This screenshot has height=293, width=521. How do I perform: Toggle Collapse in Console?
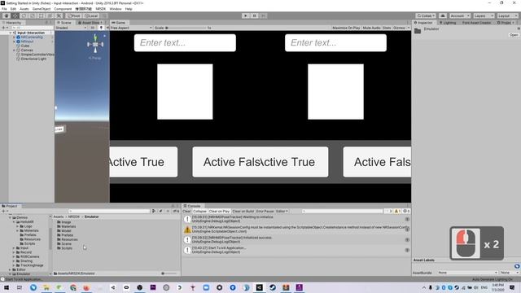click(199, 212)
